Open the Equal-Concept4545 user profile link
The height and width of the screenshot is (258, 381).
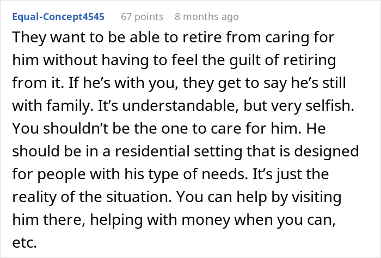pos(58,17)
